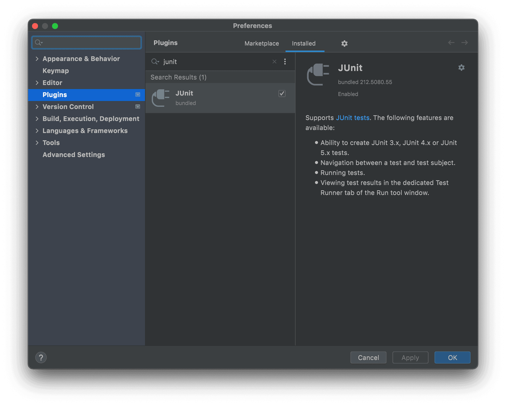The width and height of the screenshot is (506, 406).
Task: Click the project-level marker beside Plugins
Action: click(138, 95)
